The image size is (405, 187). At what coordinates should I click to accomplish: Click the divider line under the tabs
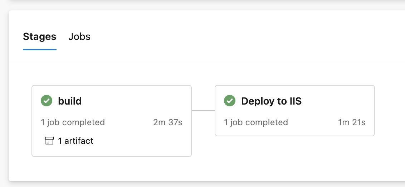tap(215, 62)
